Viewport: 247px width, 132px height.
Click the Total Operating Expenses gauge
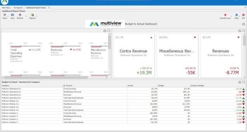pos(25,52)
